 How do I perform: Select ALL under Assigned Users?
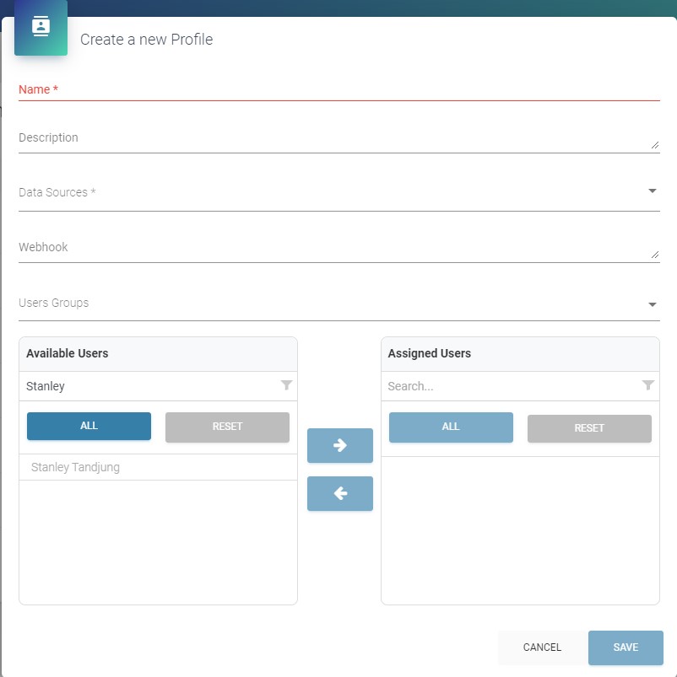tap(451, 427)
